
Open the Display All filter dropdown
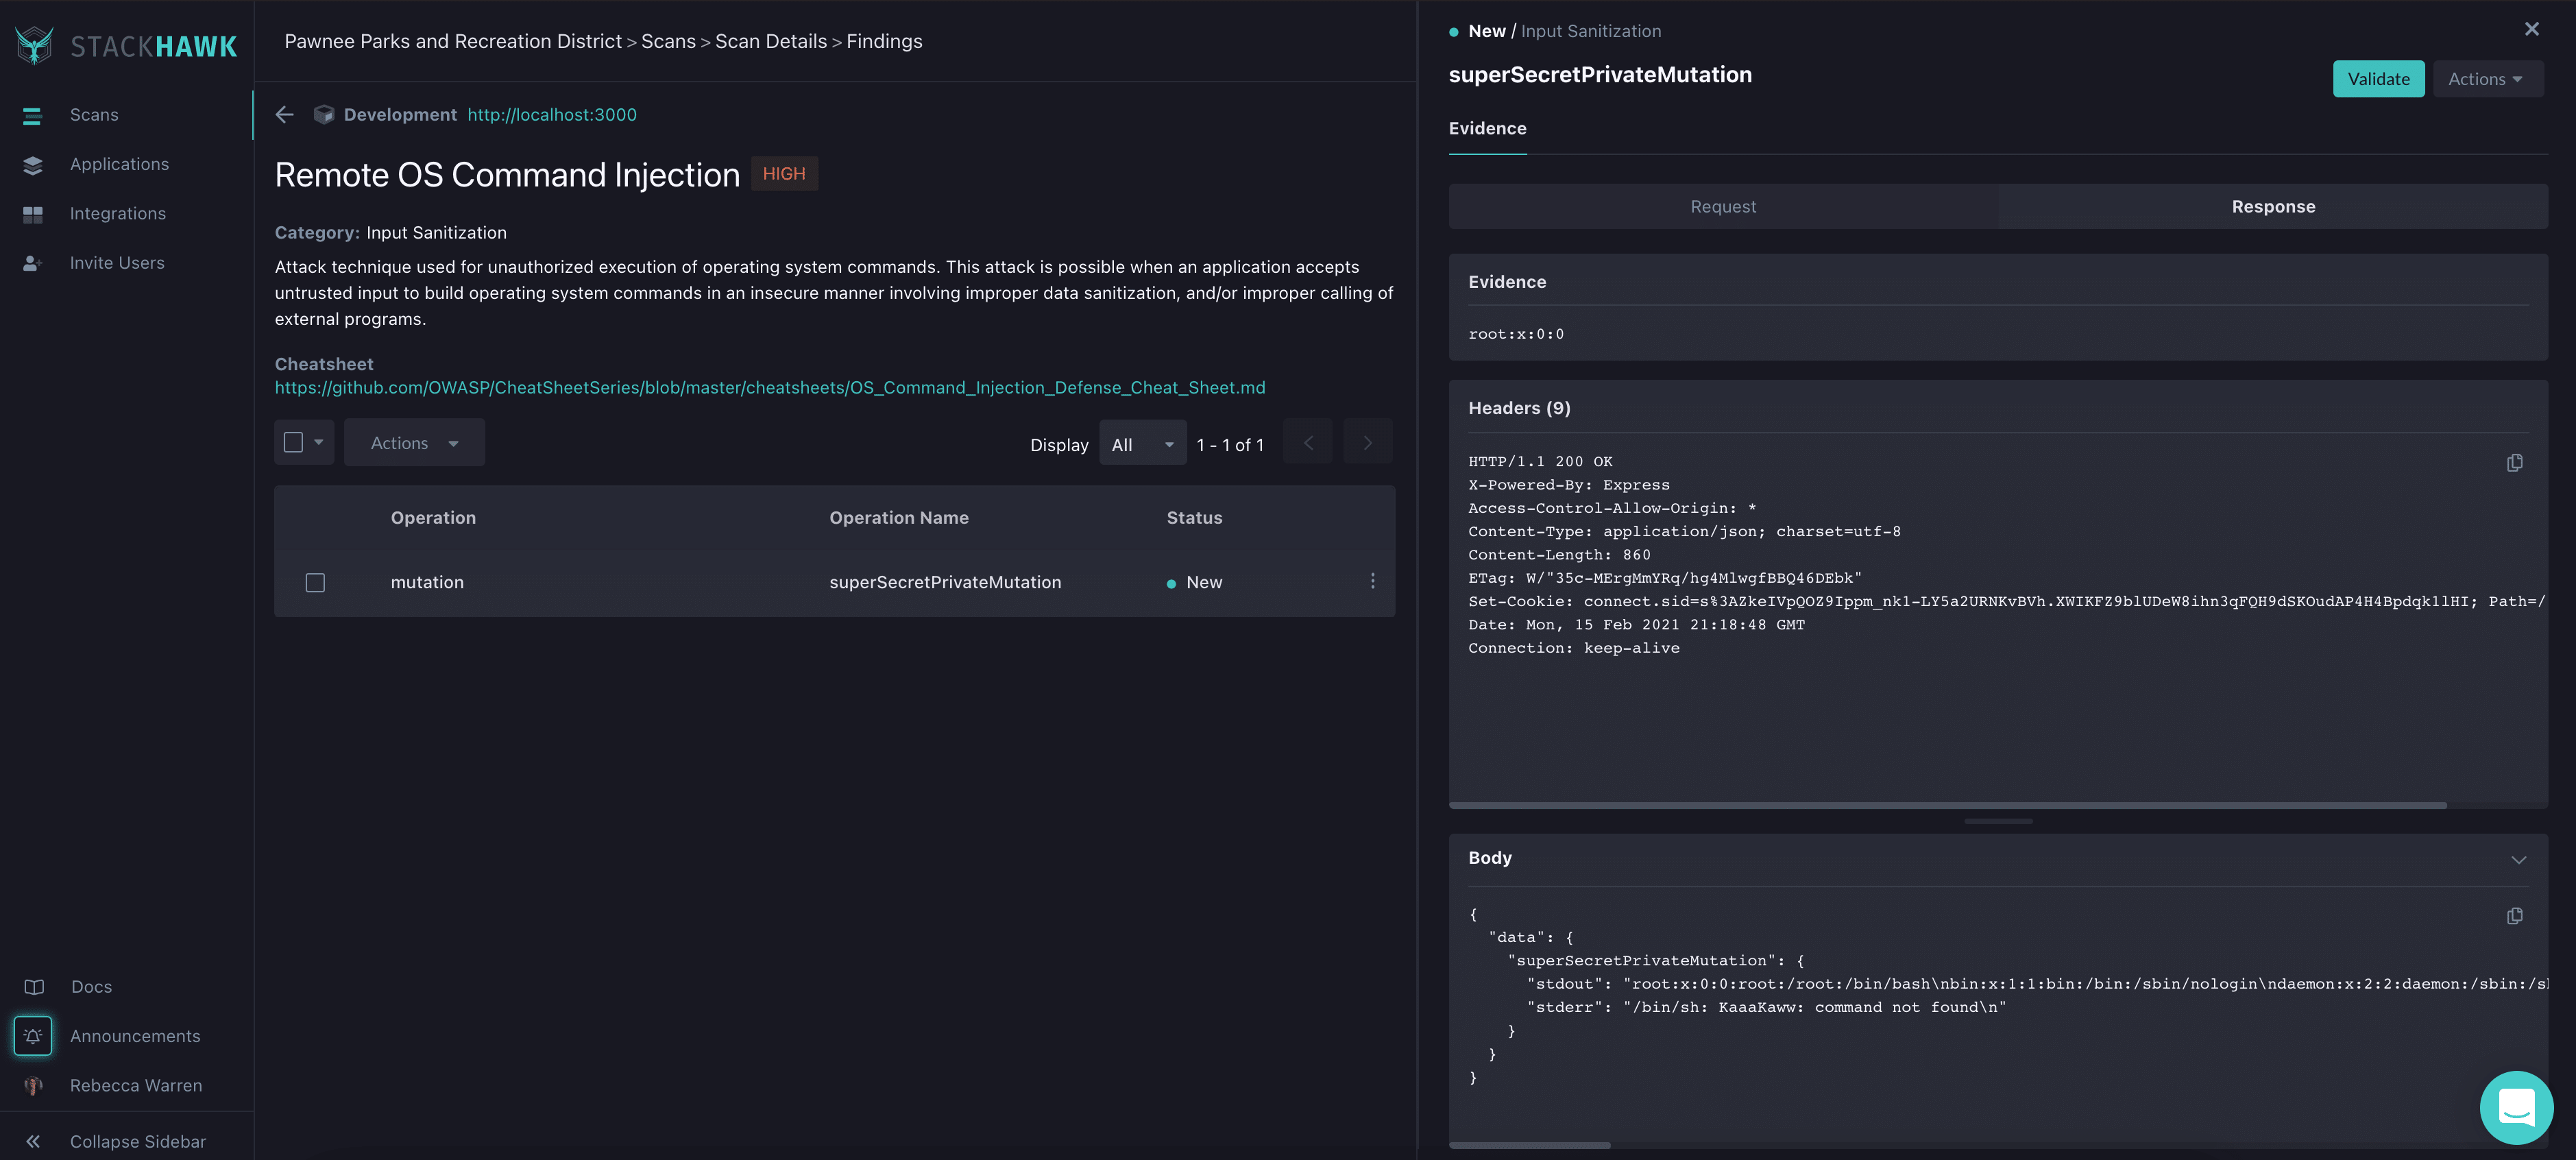point(1142,444)
